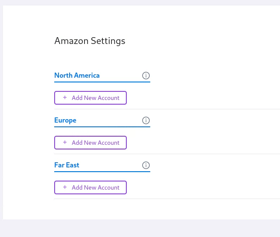Viewport: 280px width, 237px height.
Task: Select the Europe section heading
Action: (65, 120)
